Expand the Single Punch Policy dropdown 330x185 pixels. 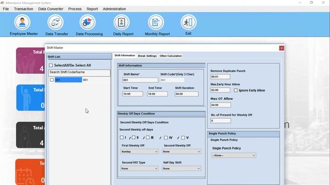234,155
